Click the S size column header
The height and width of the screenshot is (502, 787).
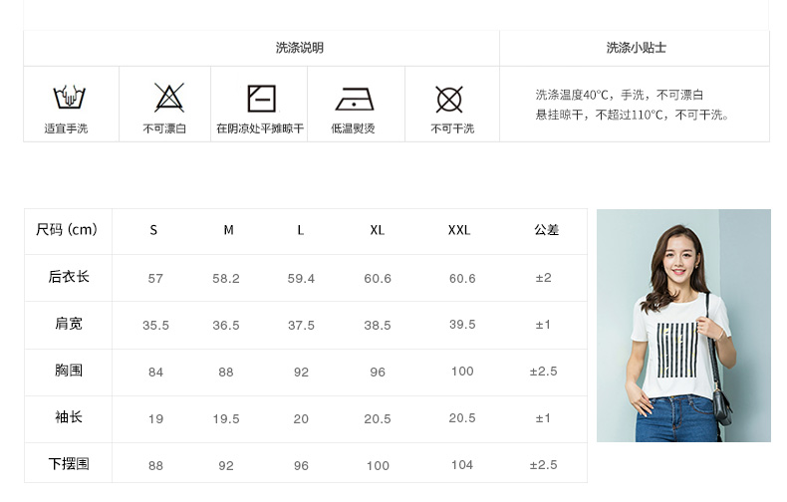[153, 230]
